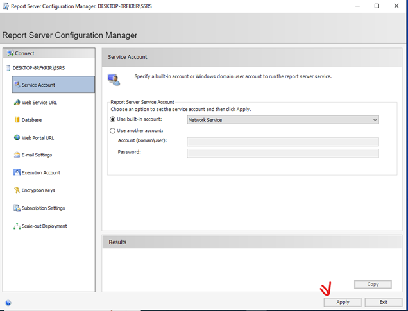Click the Service Account panel heading
This screenshot has height=311, width=408.
128,57
